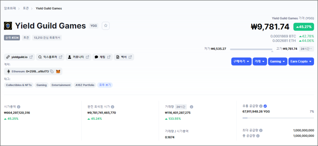Click info icon next to 유통 공급량
Screen dimensions: 318x146
261,106
